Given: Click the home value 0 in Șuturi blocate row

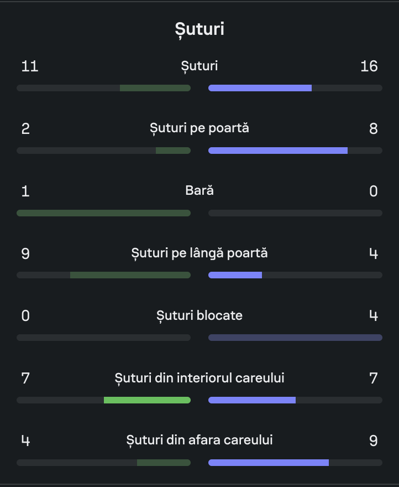Looking at the screenshot, I should pyautogui.click(x=25, y=316).
